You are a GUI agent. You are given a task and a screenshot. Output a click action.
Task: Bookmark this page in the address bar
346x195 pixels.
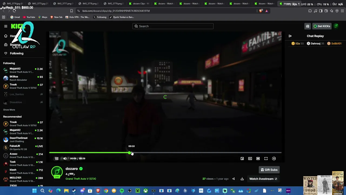pyautogui.click(x=71, y=11)
